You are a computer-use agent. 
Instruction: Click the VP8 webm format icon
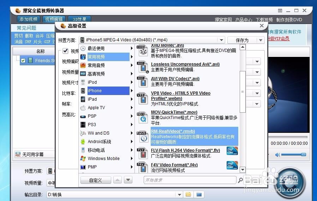143,99
